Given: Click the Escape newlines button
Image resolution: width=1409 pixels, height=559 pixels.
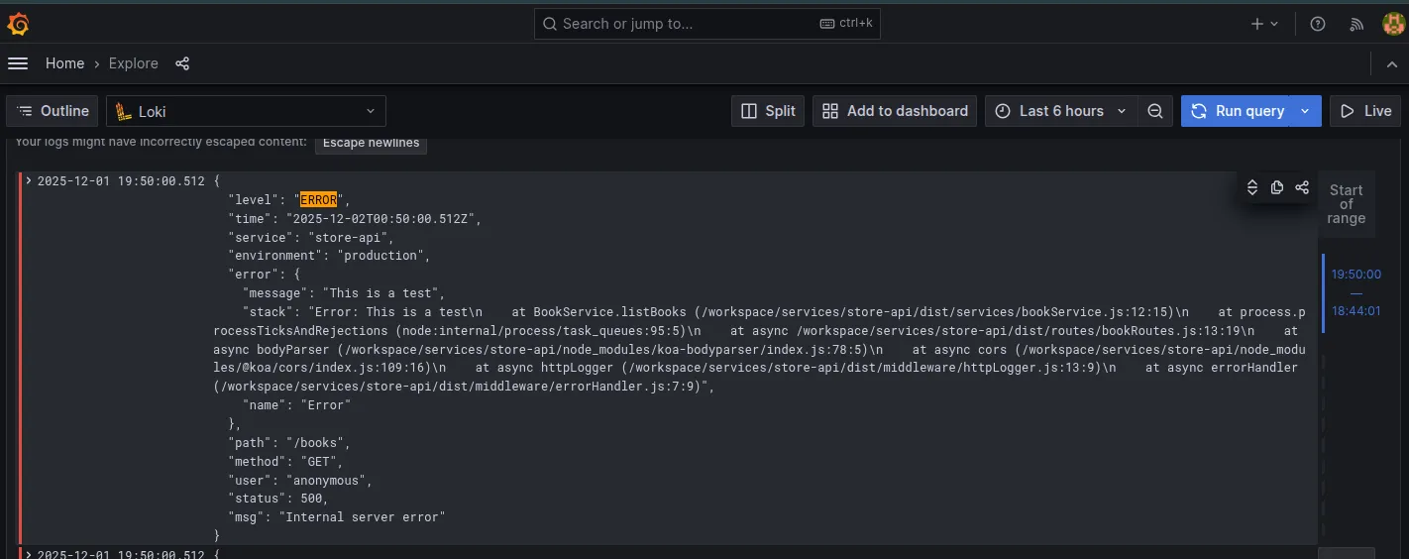Looking at the screenshot, I should click(371, 143).
